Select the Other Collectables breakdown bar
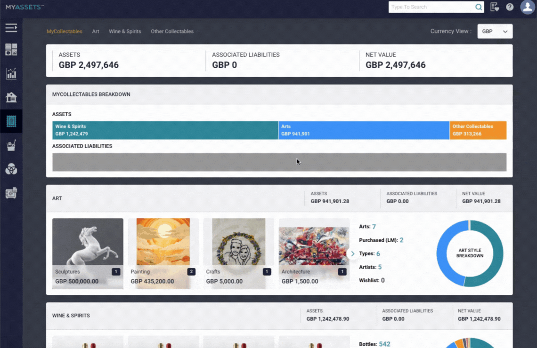Screen dimensions: 537x348 [x=478, y=130]
